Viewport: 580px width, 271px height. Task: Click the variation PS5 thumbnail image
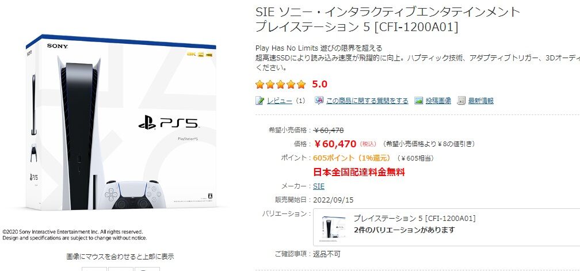coord(333,227)
